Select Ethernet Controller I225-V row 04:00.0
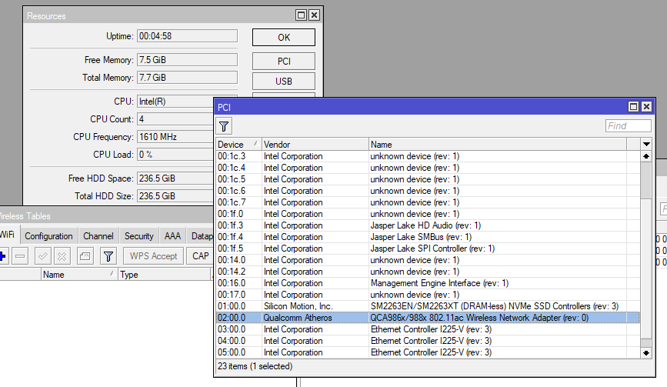Viewport: 667px width, 387px height. click(428, 341)
